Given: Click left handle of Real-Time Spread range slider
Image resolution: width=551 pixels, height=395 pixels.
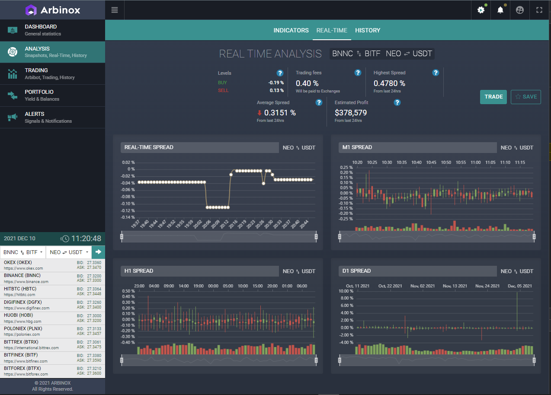Looking at the screenshot, I should point(122,236).
